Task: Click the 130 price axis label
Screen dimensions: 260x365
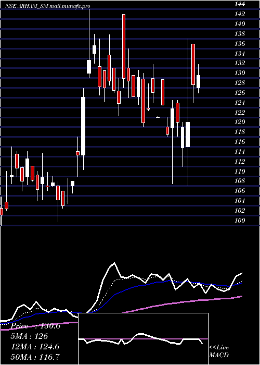Action: (x=240, y=73)
